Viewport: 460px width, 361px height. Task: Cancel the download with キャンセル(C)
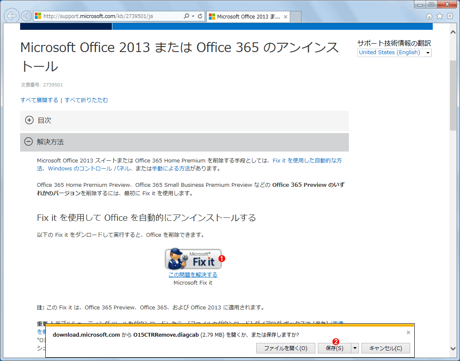(x=386, y=348)
